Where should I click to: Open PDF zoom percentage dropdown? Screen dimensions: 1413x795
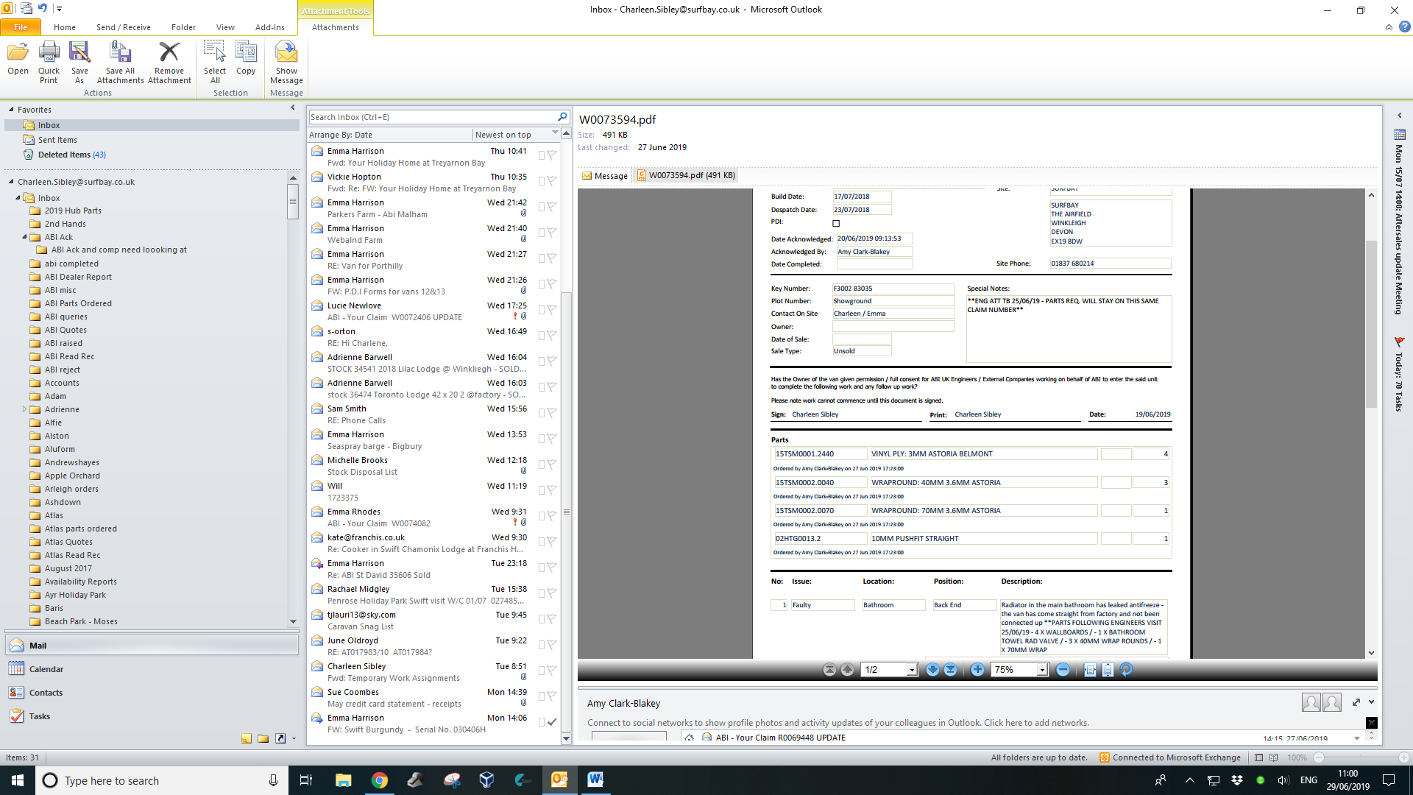pos(1042,670)
